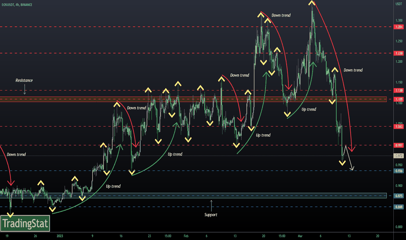The width and height of the screenshot is (406, 240).
Task: Select the 1.043 red price level label
Action: click(x=399, y=127)
